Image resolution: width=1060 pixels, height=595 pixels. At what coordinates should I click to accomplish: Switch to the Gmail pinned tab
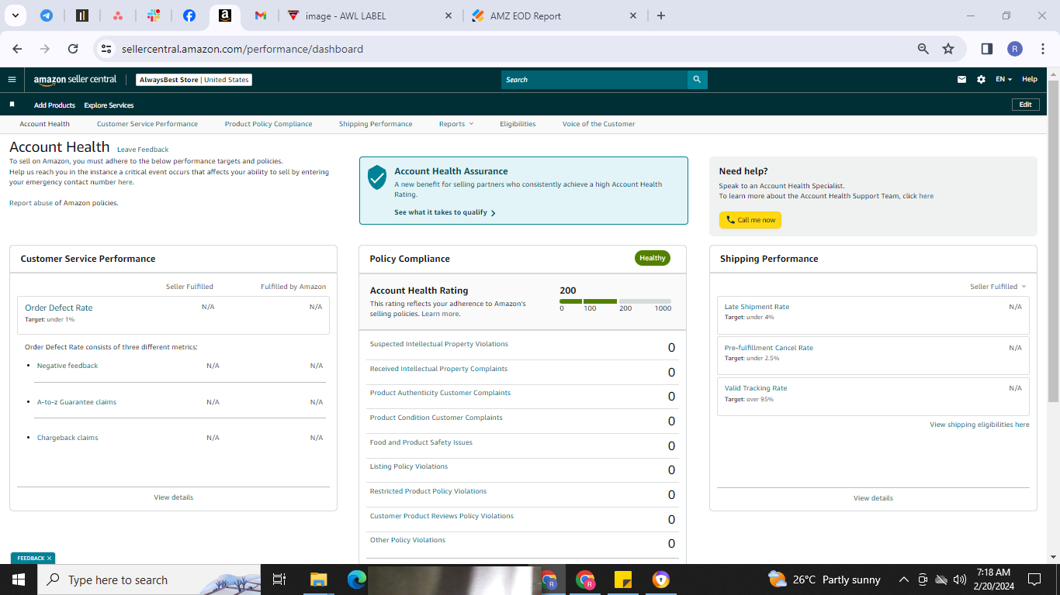pyautogui.click(x=261, y=15)
